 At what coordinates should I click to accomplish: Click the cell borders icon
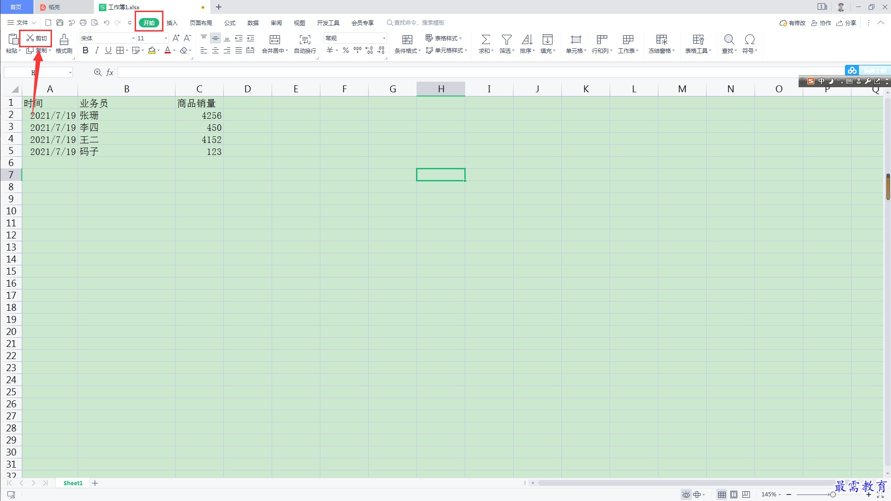[x=120, y=51]
